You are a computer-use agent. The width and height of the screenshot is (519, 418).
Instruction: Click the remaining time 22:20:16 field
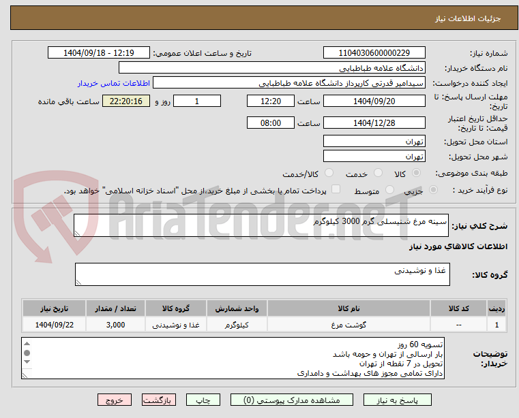click(126, 101)
